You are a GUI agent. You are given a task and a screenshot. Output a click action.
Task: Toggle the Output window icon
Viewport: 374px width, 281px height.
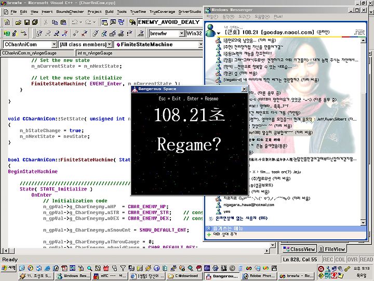click(x=113, y=22)
